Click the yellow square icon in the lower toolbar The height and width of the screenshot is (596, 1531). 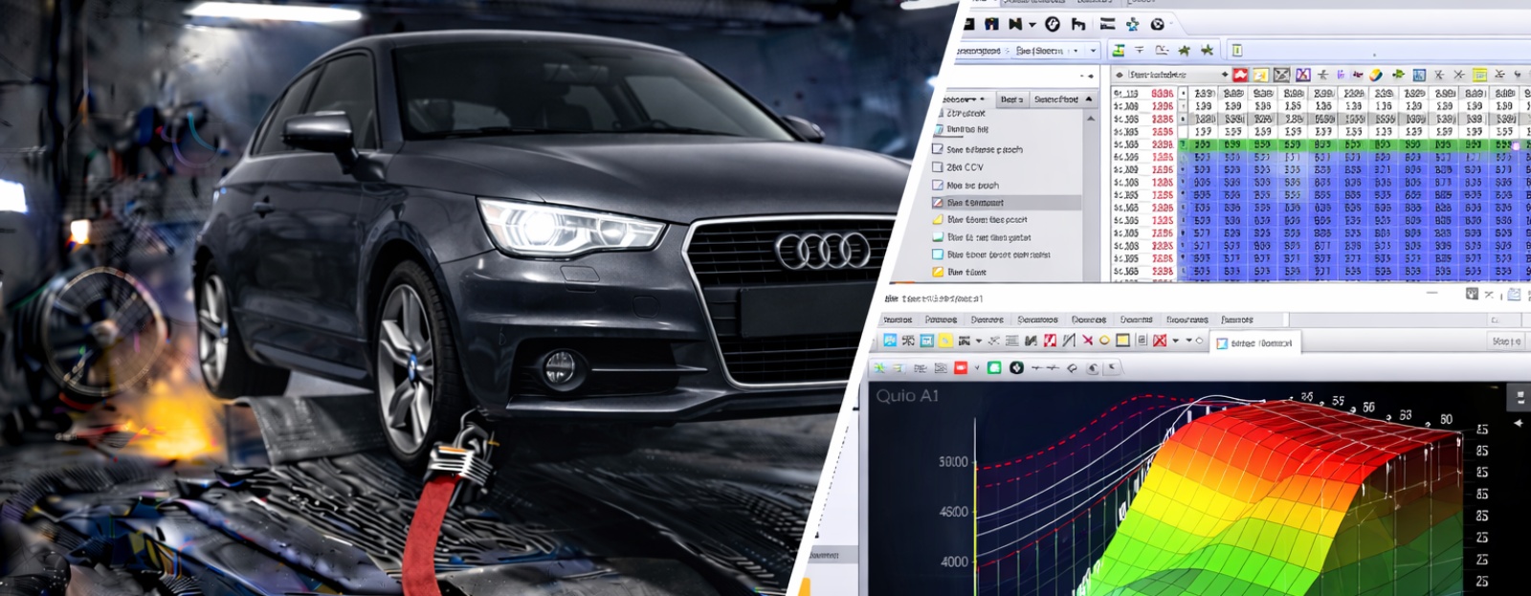click(x=1122, y=341)
